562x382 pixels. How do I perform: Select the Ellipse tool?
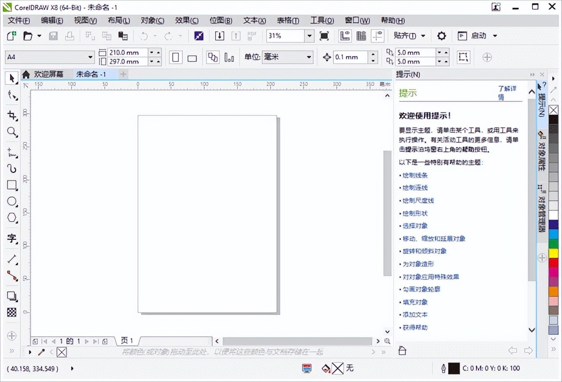(x=12, y=202)
